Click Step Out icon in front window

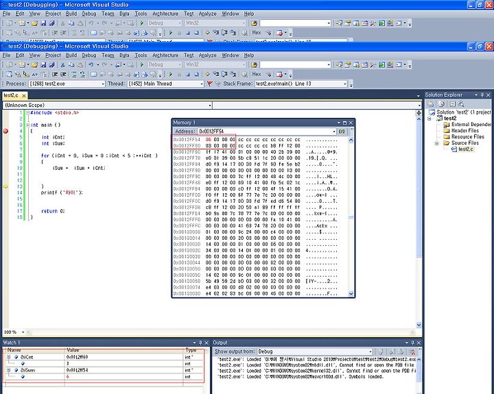(233, 75)
